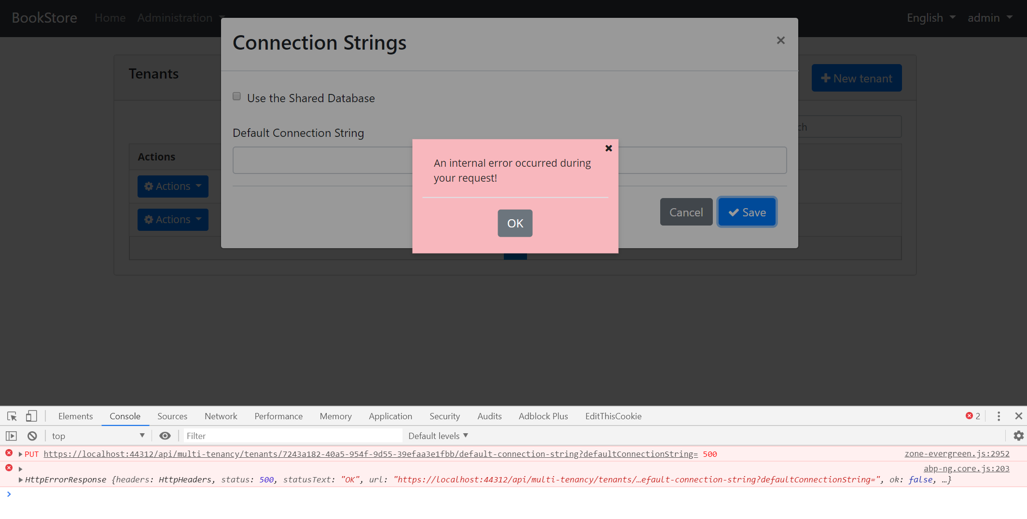Screen dimensions: 1027x519
Task: Open the Default levels dropdown
Action: point(437,436)
